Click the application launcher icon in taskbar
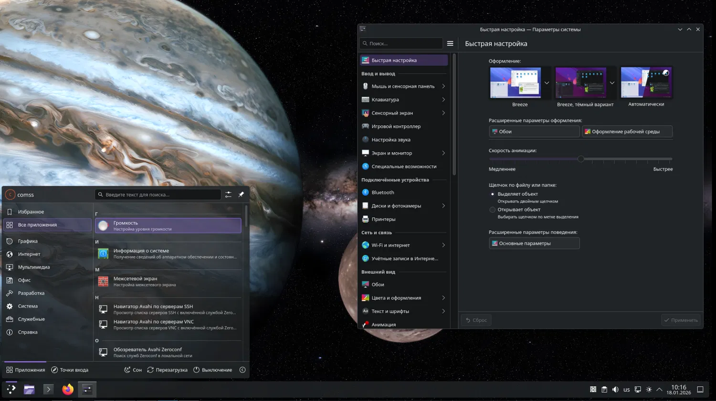This screenshot has width=716, height=401. coord(11,389)
